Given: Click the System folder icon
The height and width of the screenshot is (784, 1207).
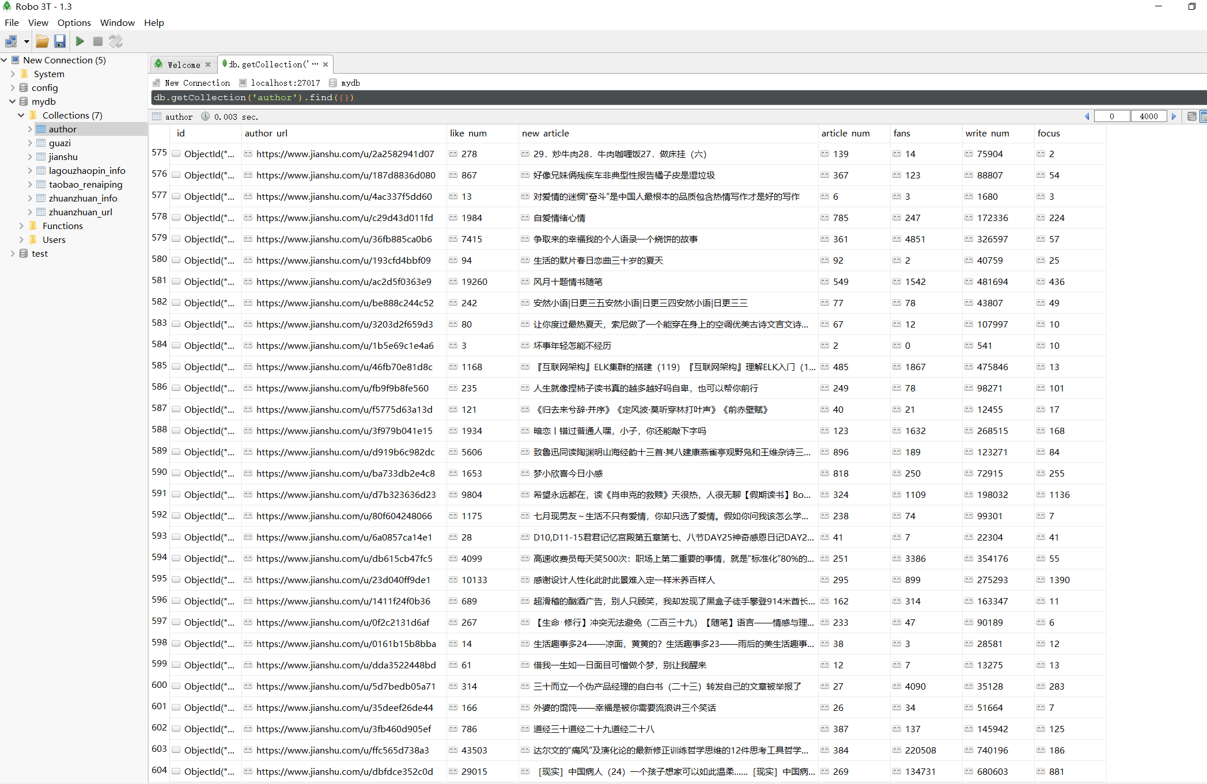Looking at the screenshot, I should [x=24, y=74].
